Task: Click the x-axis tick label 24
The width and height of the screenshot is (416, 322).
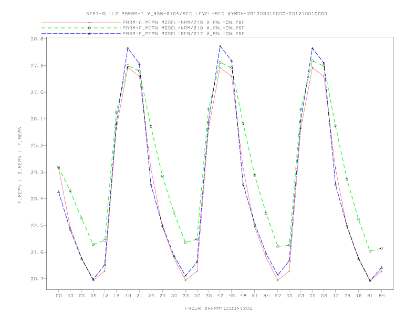Action: click(x=151, y=296)
